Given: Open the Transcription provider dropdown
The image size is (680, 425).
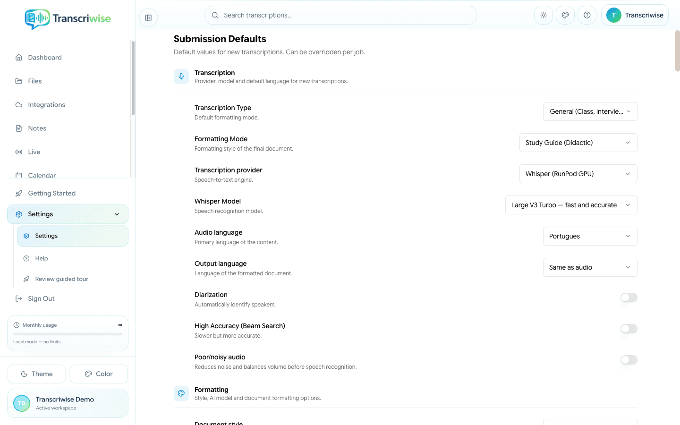Looking at the screenshot, I should tap(578, 174).
